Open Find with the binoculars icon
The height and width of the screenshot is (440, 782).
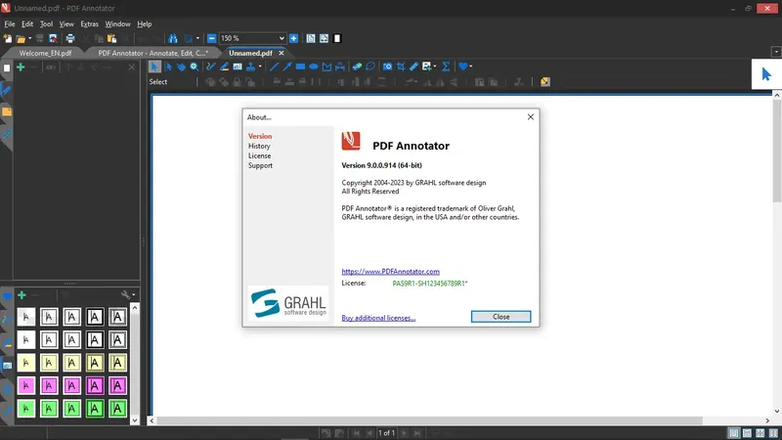tap(173, 38)
